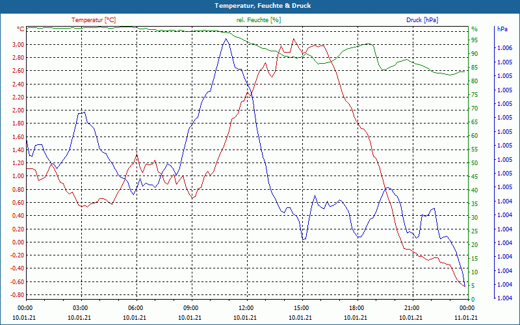Click humidity axis value "65"

pyautogui.click(x=474, y=122)
